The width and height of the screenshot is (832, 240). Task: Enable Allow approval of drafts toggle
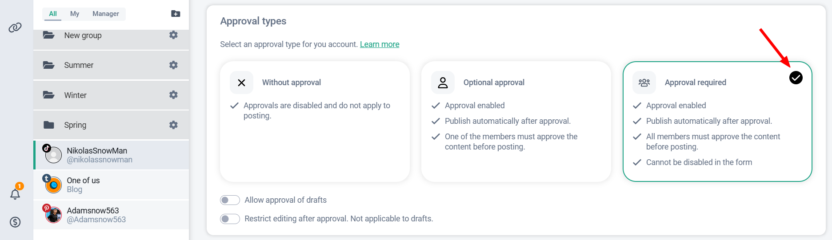230,200
